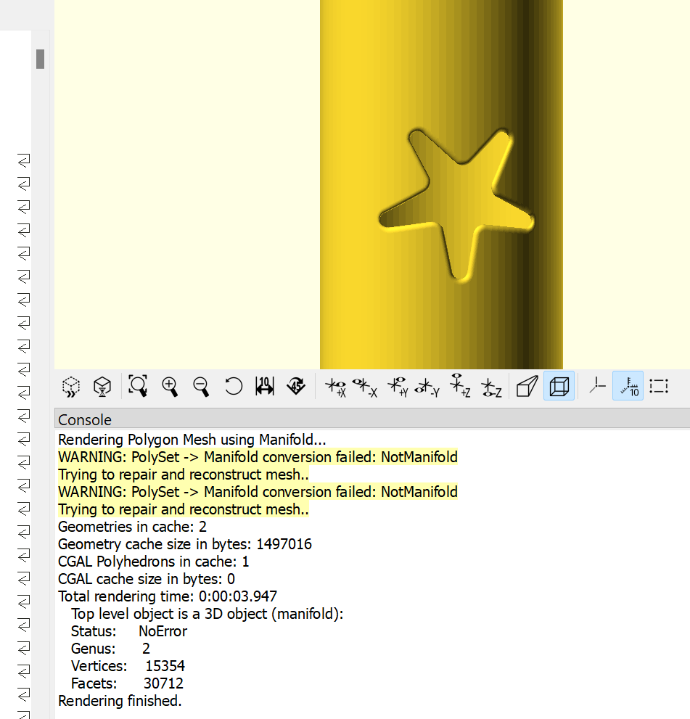Image resolution: width=690 pixels, height=719 pixels.
Task: Click the View All magnifier icon
Action: click(x=138, y=386)
